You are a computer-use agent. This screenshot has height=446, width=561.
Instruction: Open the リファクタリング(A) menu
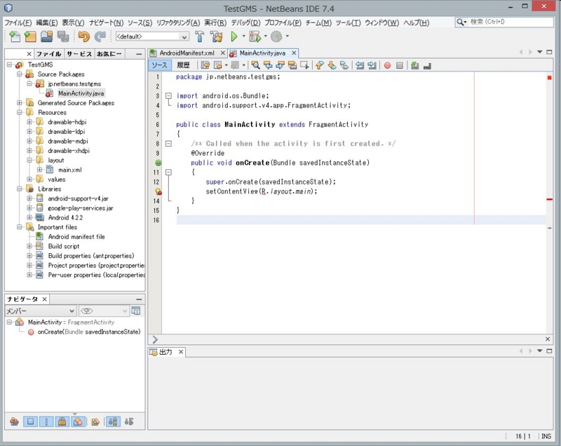(178, 22)
